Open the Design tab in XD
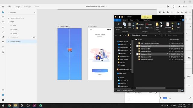Image resolution: width=193 pixels, height=108 pixels. (17, 7)
